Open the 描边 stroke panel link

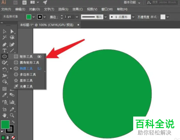(x=54, y=17)
